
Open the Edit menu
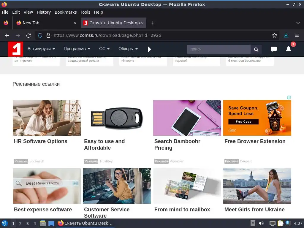[16, 12]
